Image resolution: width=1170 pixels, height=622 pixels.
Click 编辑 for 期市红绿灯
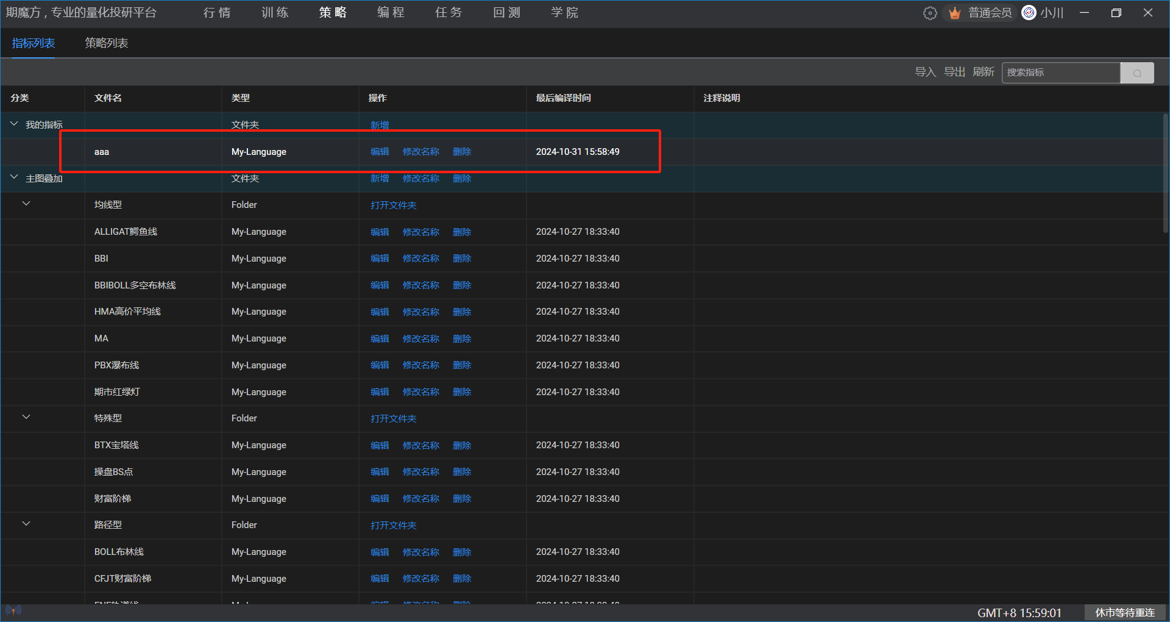[380, 392]
